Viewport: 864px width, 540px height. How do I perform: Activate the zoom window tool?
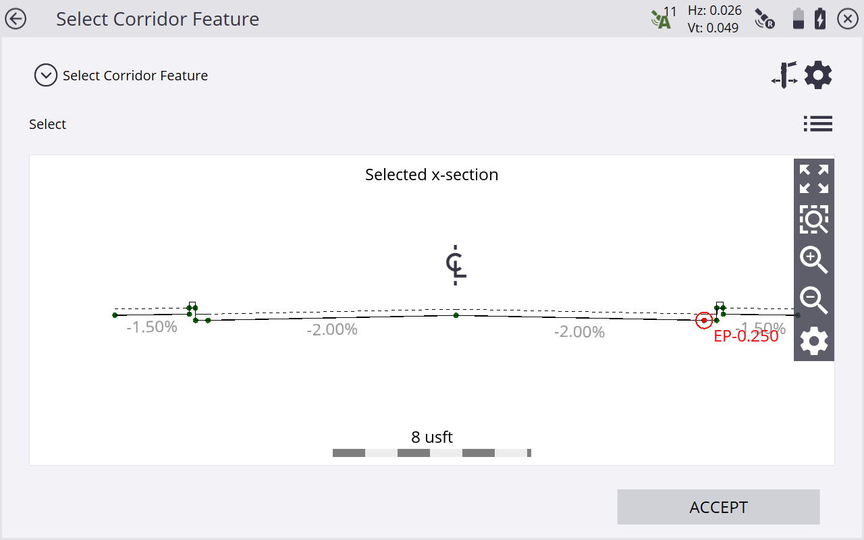pos(814,219)
